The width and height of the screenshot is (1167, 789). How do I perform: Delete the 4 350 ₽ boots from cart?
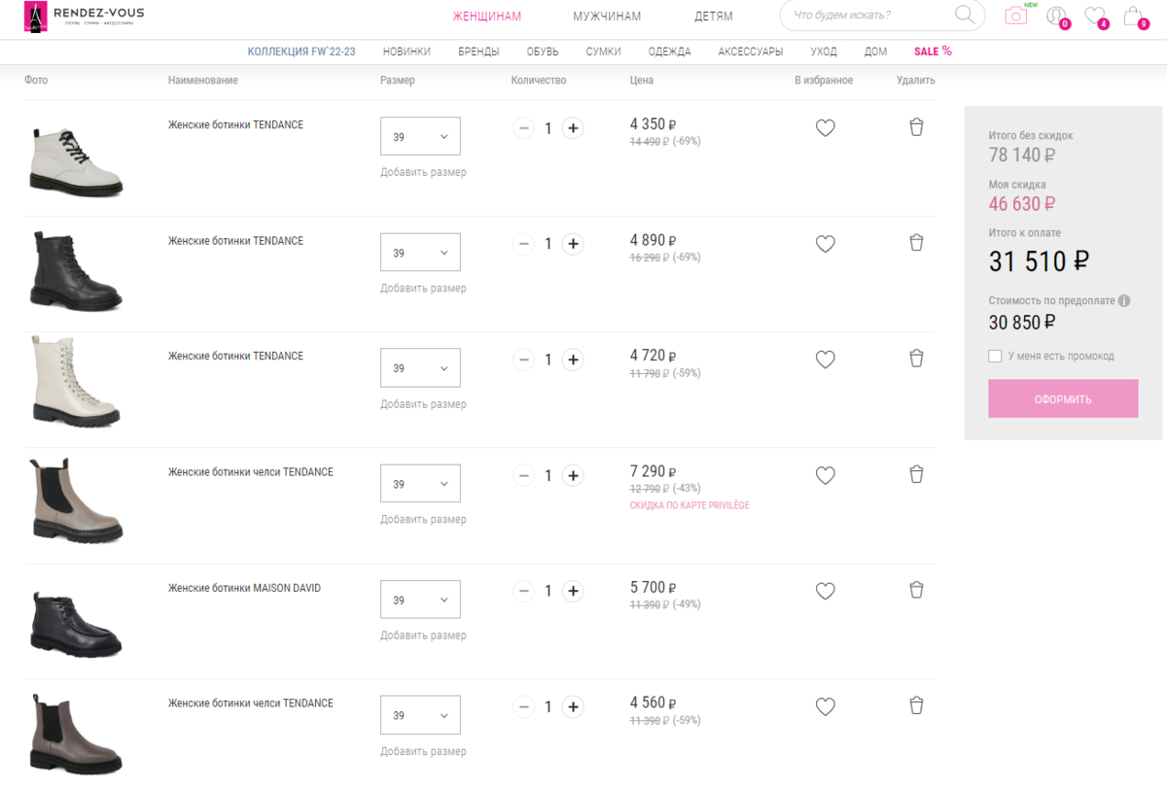pyautogui.click(x=916, y=127)
